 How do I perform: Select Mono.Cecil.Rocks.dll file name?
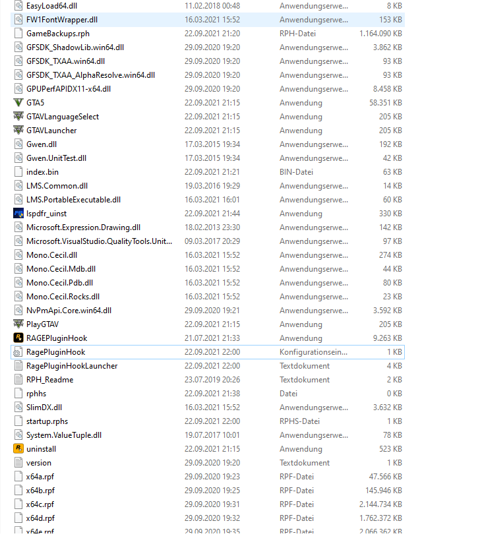point(63,297)
